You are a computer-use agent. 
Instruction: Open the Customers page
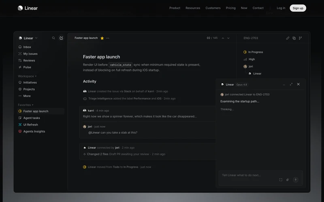pos(213,8)
